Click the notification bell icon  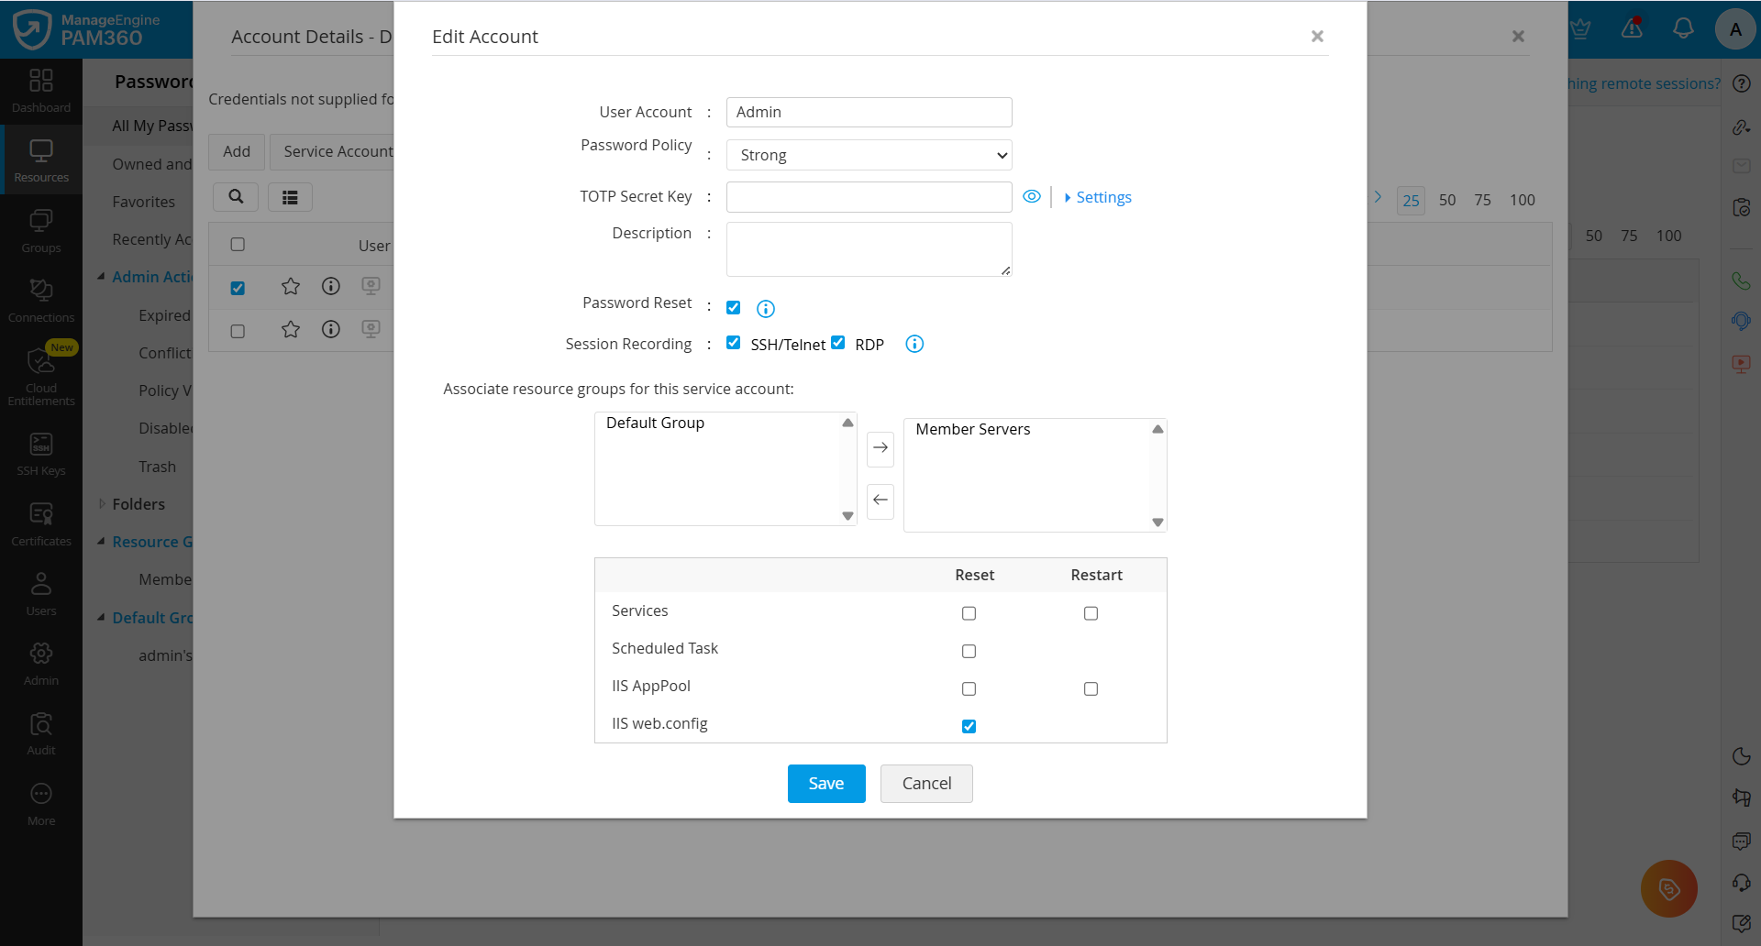pyautogui.click(x=1684, y=28)
